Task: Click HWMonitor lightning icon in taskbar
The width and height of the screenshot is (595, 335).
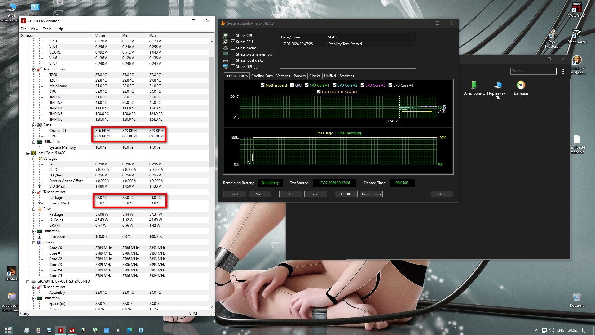Action: 61,330
